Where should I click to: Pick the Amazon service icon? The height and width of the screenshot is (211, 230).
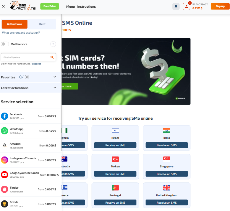click(4, 145)
